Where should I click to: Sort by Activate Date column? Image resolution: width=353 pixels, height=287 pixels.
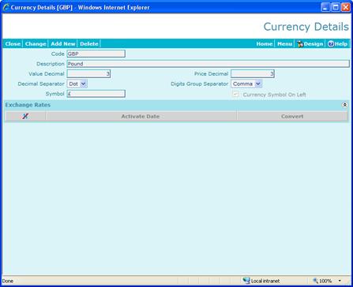(141, 116)
